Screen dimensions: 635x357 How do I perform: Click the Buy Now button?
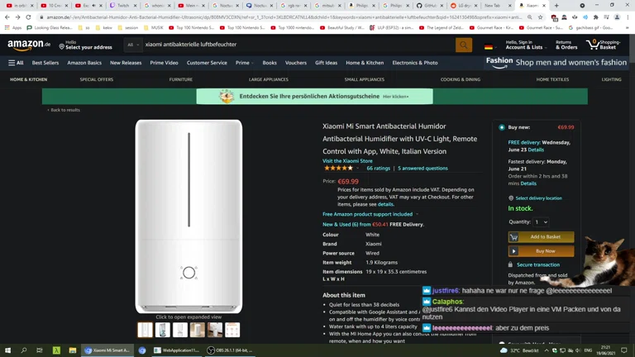(542, 251)
